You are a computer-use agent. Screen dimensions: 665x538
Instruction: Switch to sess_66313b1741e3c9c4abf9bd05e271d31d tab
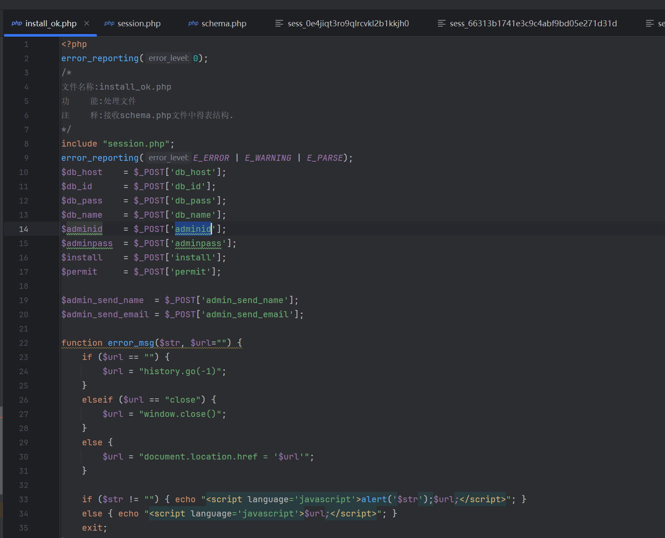tap(533, 23)
